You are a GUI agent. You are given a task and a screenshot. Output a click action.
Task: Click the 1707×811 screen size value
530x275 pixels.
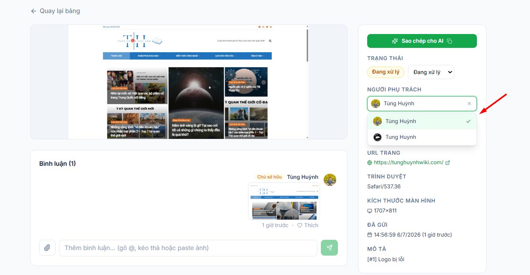click(x=385, y=211)
